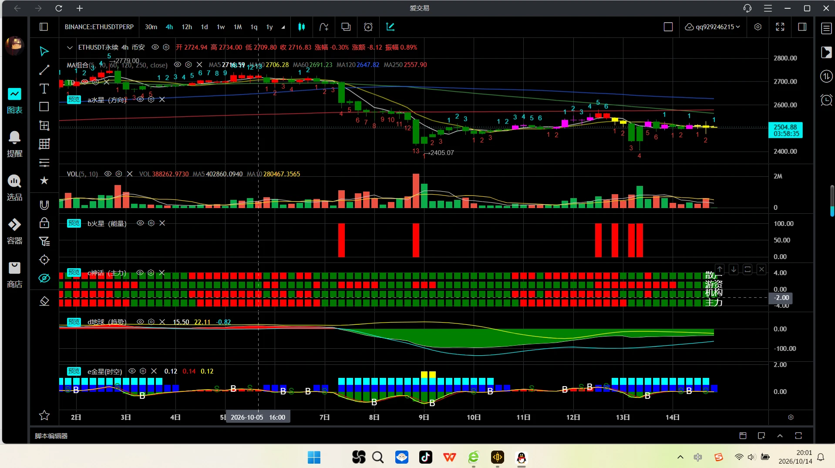Open the candlestick chart type selector
The width and height of the screenshot is (835, 468).
pos(301,27)
